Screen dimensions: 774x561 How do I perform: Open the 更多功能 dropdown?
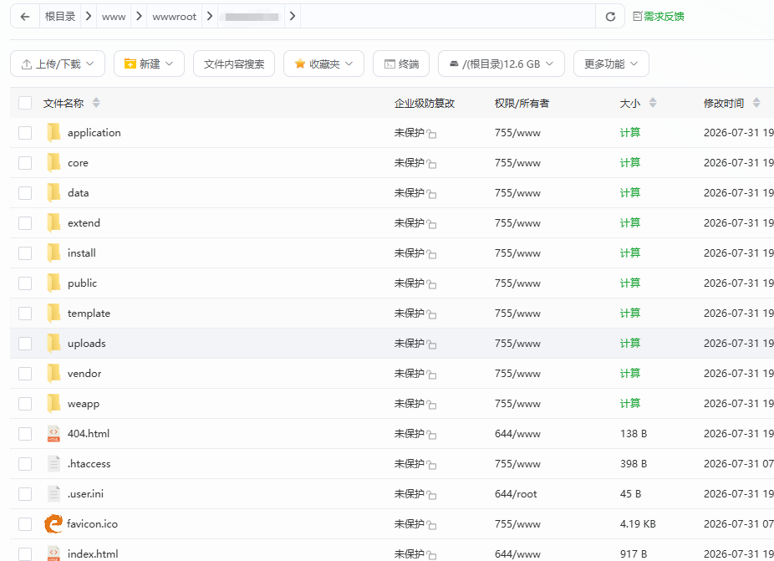611,64
